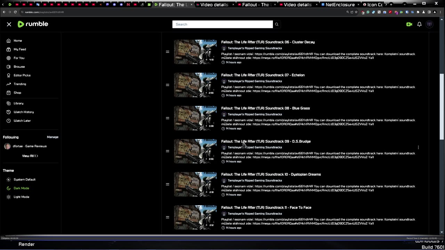Open Soundtrack 08 Blue Grass thumbnail
Image resolution: width=445 pixels, height=250 pixels.
195,118
